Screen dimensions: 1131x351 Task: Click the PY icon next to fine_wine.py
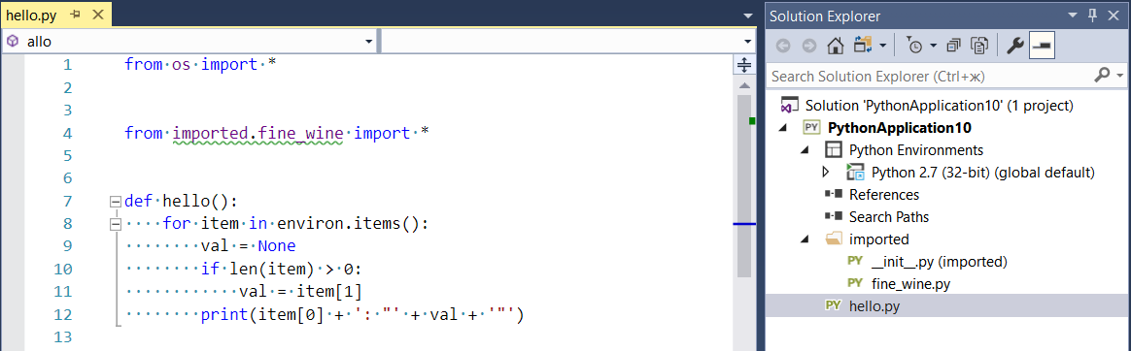[855, 284]
